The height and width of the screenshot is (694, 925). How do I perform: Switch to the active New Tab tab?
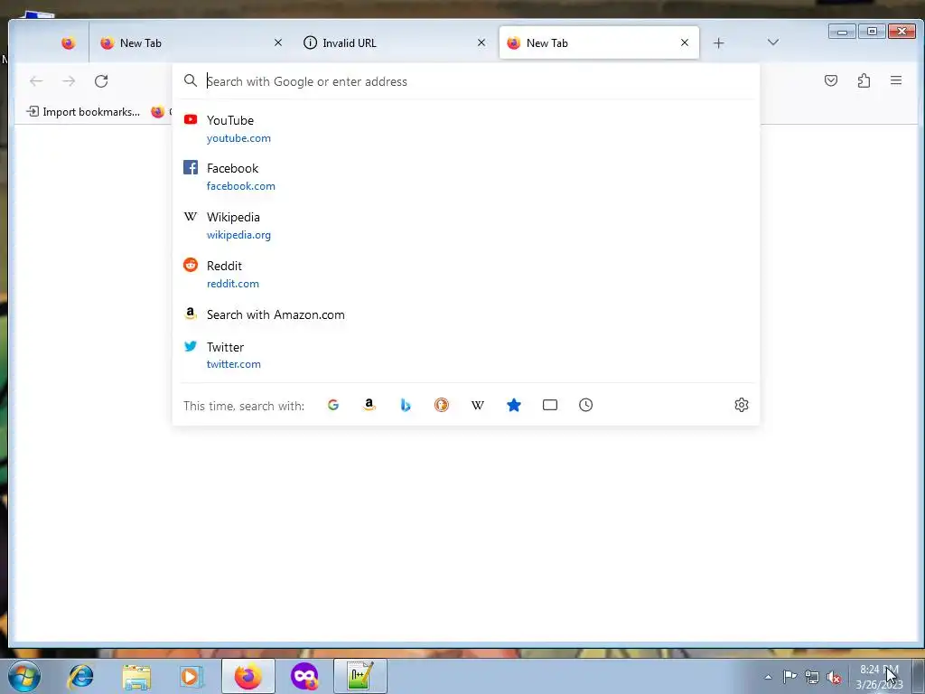[599, 42]
